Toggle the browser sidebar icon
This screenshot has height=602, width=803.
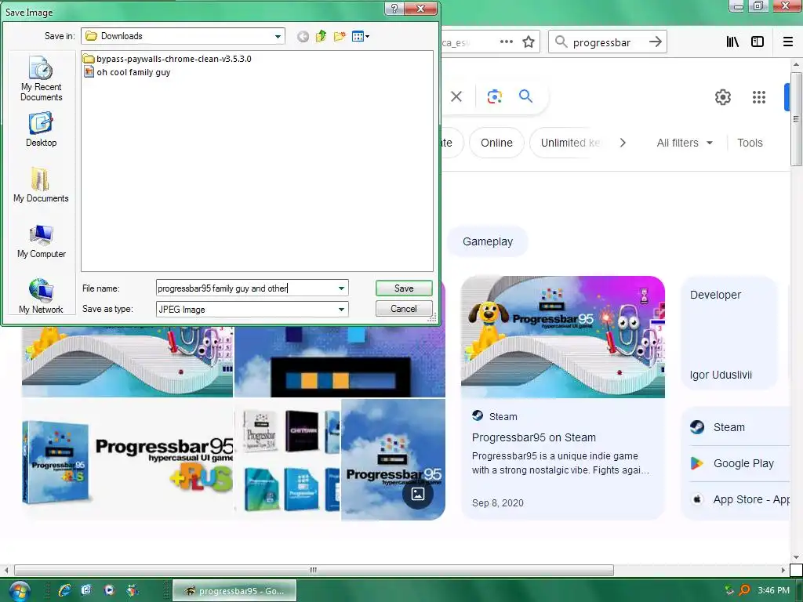[x=758, y=42]
